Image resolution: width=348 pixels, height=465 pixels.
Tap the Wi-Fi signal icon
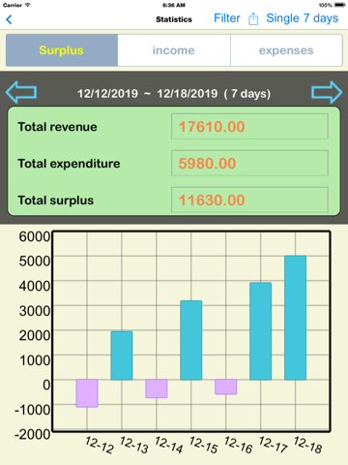(x=28, y=5)
